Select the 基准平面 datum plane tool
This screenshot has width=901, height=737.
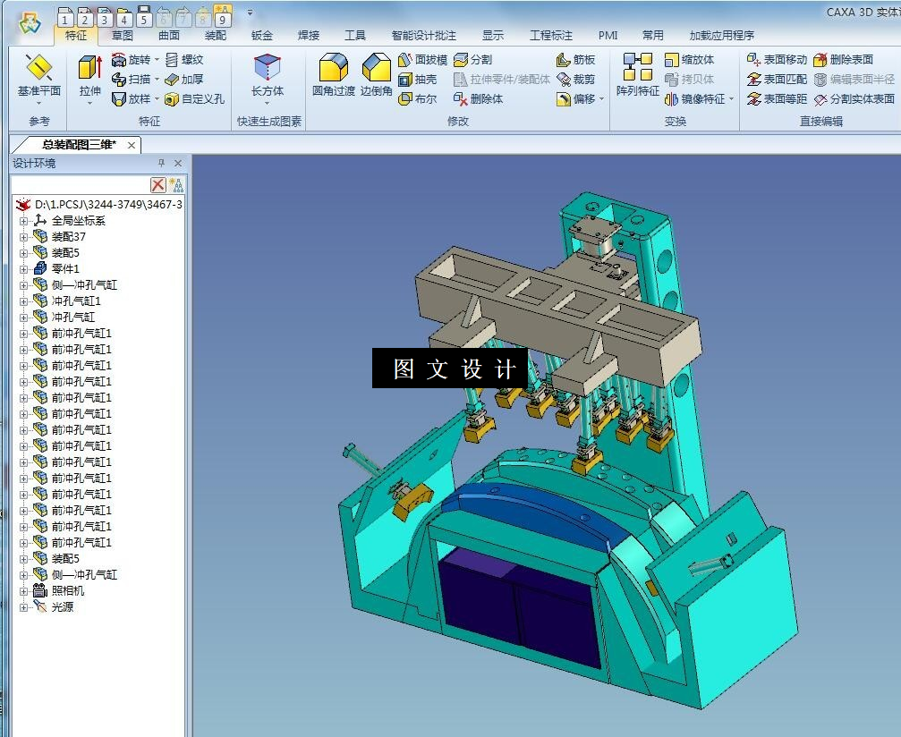(39, 80)
